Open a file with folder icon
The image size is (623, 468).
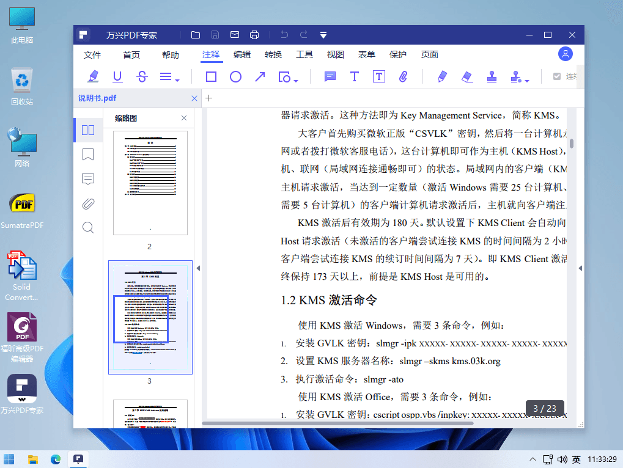196,35
